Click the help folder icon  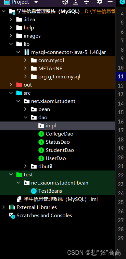tap(19, 28)
